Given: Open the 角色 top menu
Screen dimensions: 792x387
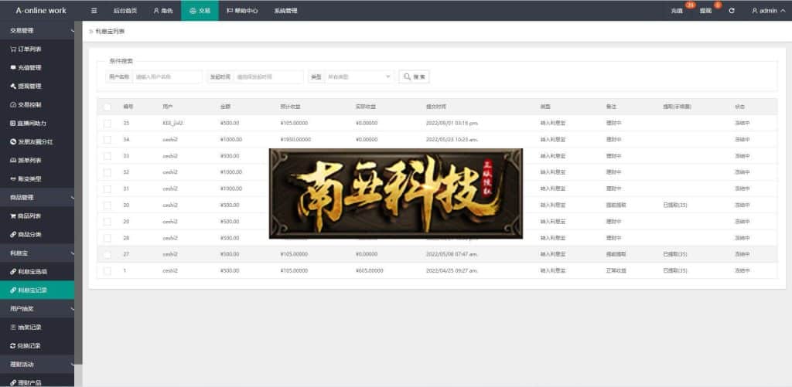Looking at the screenshot, I should [x=163, y=11].
